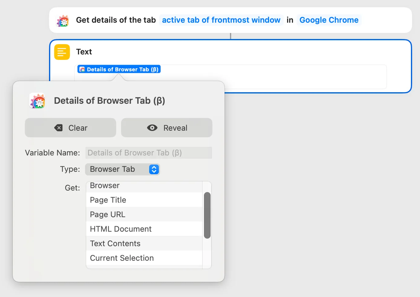The width and height of the screenshot is (420, 297).
Task: Pick Text Contents from the Get list
Action: [x=115, y=243]
